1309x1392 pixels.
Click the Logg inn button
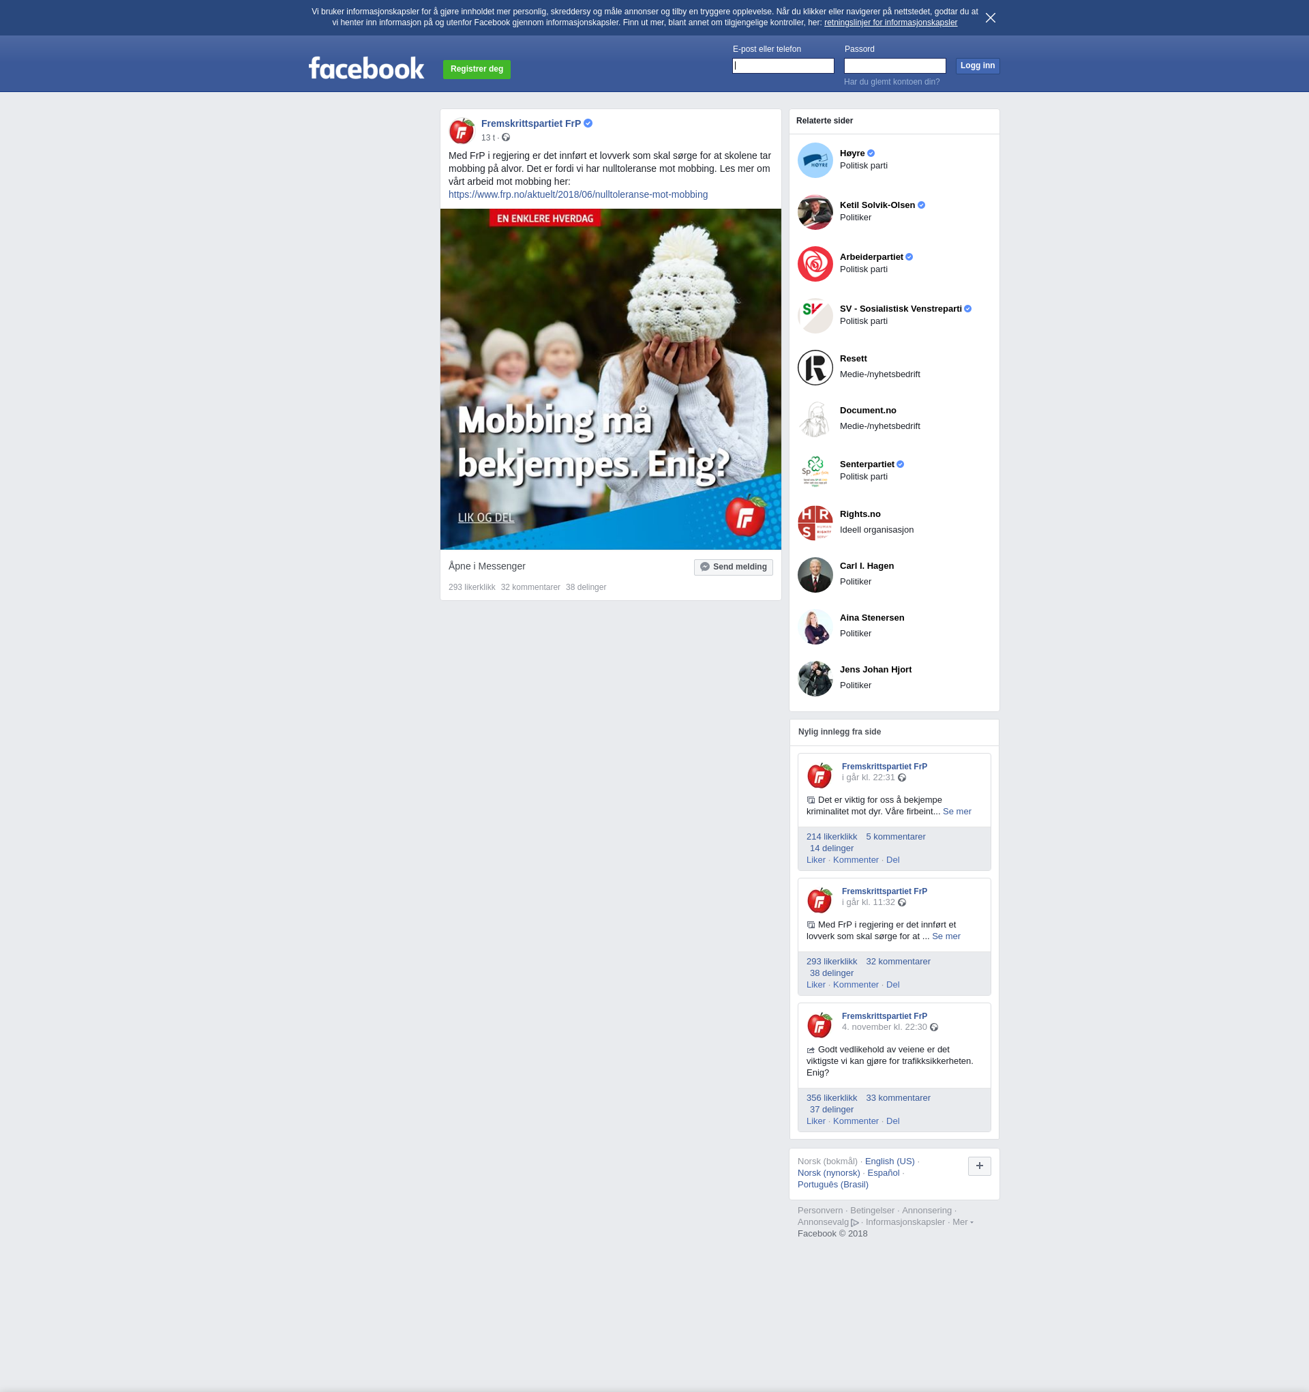977,66
